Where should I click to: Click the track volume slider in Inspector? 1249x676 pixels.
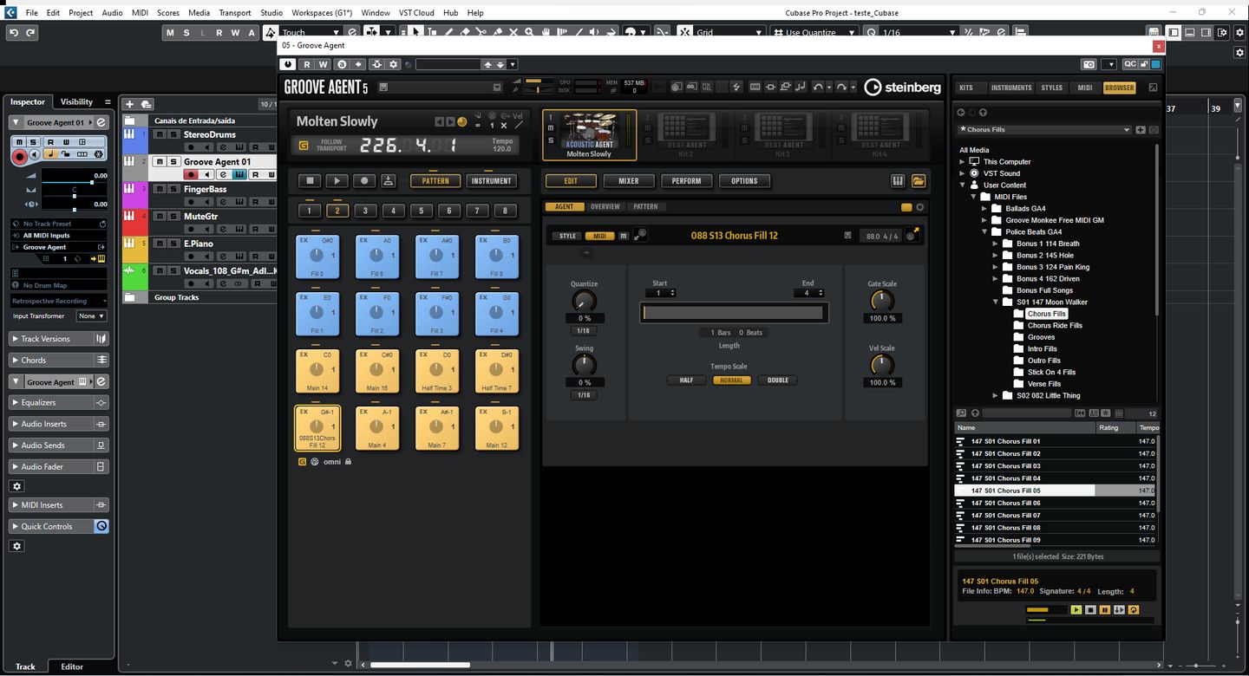pyautogui.click(x=74, y=183)
